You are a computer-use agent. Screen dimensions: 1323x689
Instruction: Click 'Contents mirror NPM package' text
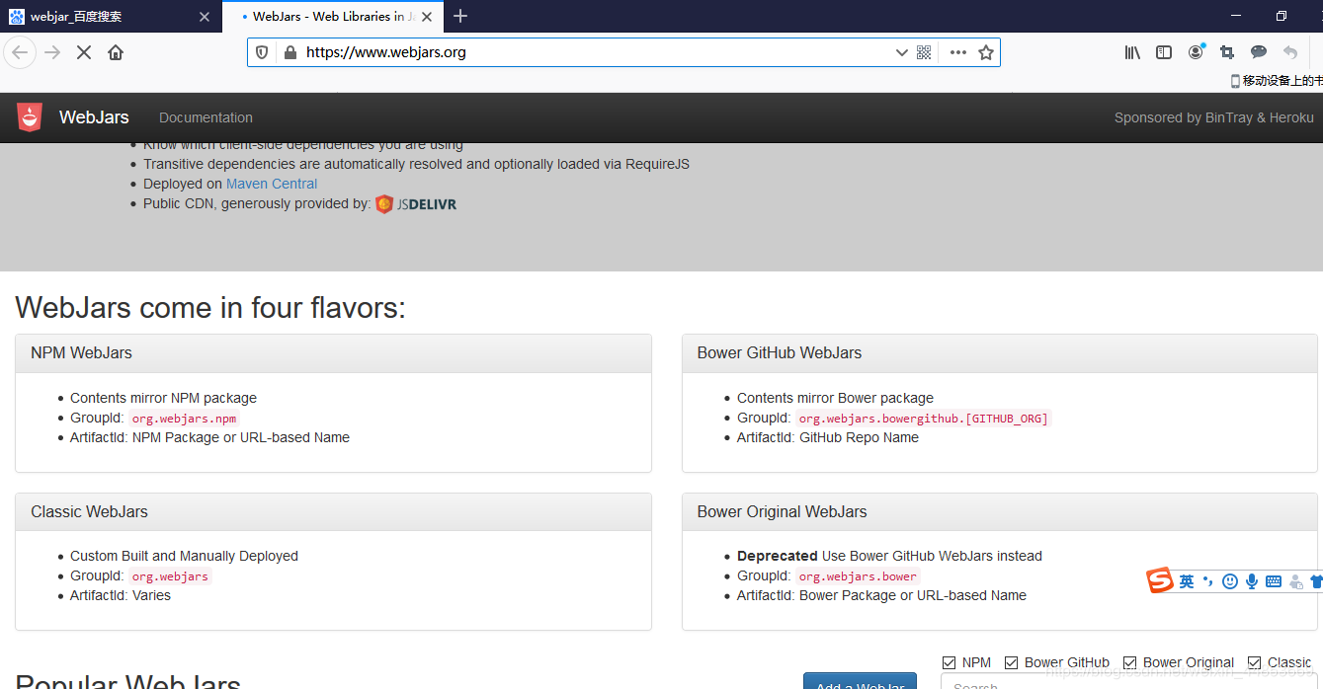(163, 399)
